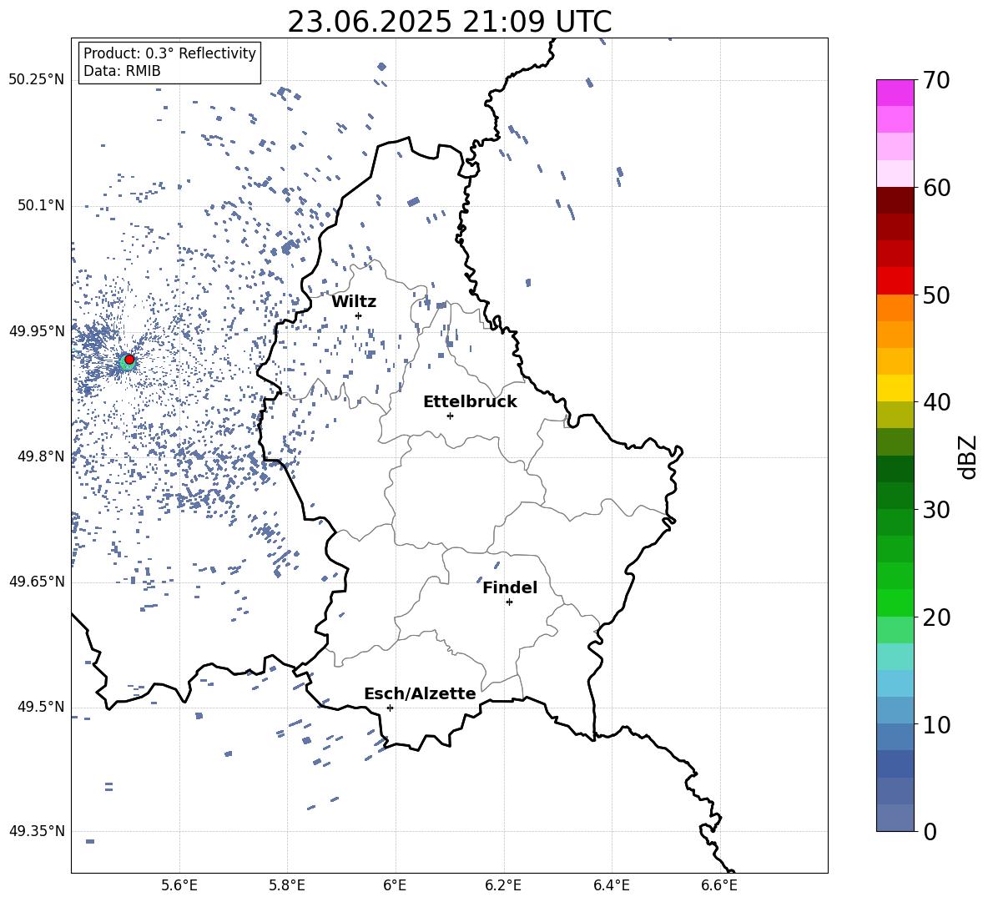Click the colorbar tick label '10'

(x=936, y=725)
